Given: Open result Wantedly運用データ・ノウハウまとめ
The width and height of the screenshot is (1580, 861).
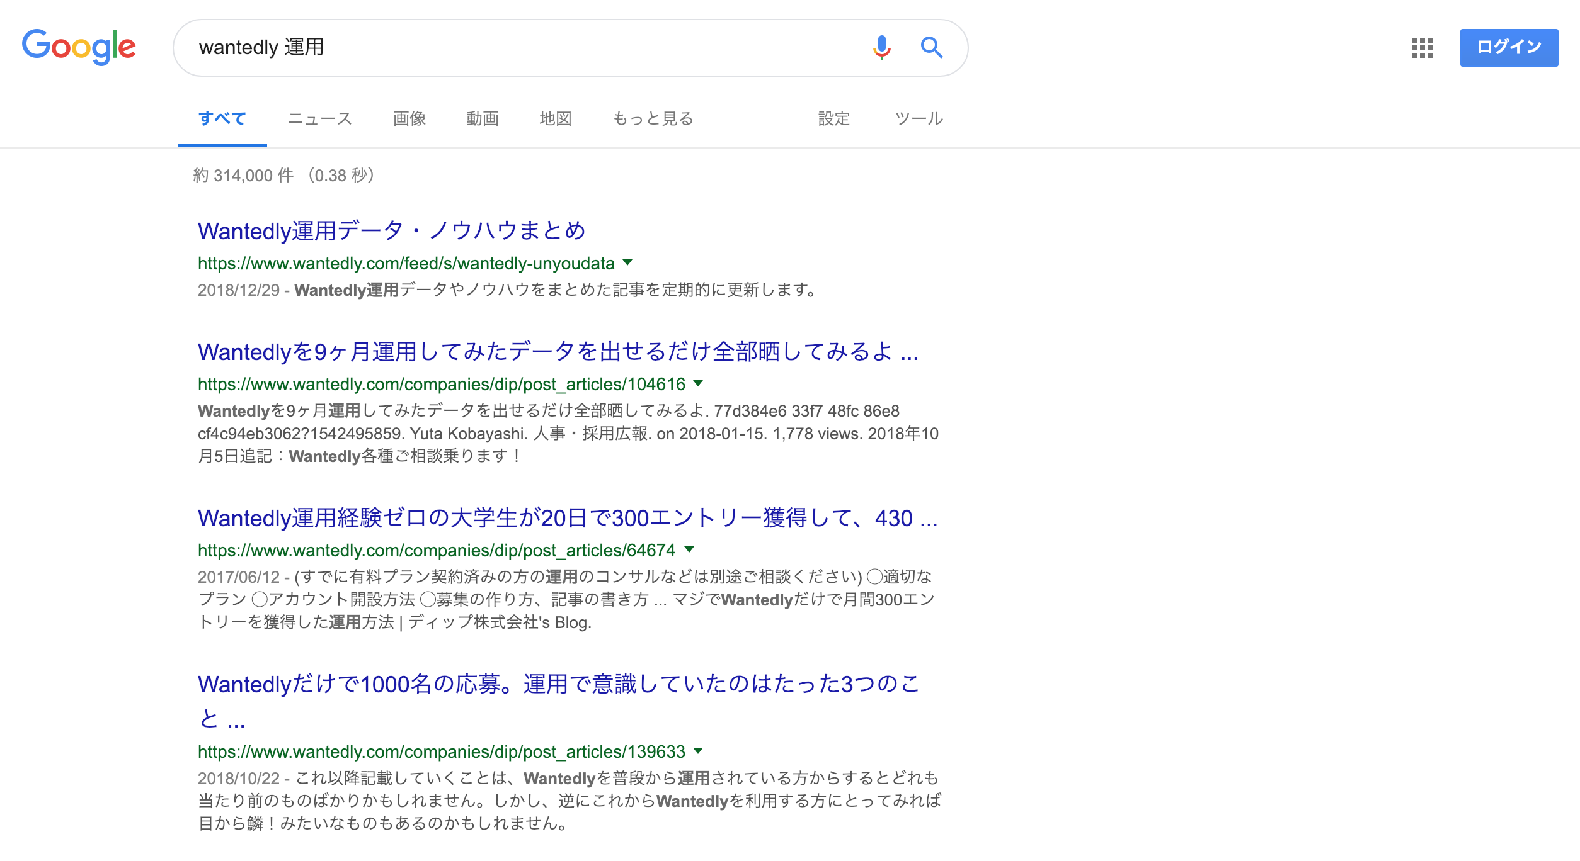Looking at the screenshot, I should click(x=392, y=230).
